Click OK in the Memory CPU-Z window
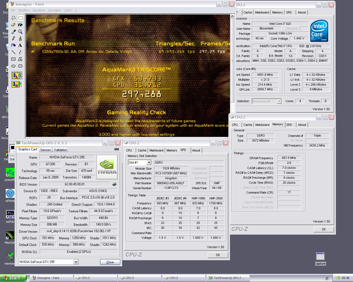The image size is (353, 282). click(x=324, y=229)
